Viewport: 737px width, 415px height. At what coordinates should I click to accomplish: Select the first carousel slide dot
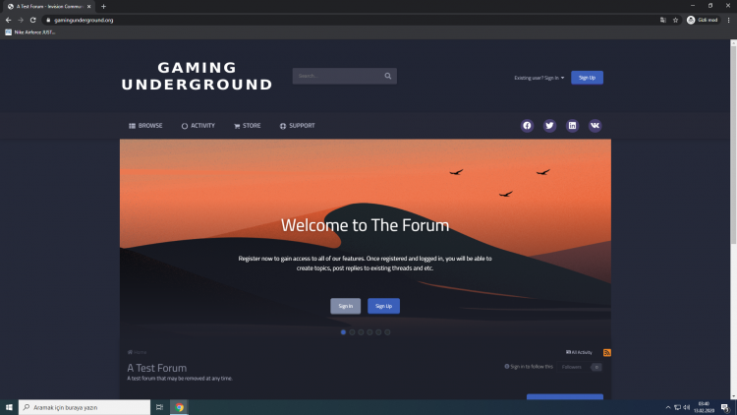coord(343,332)
